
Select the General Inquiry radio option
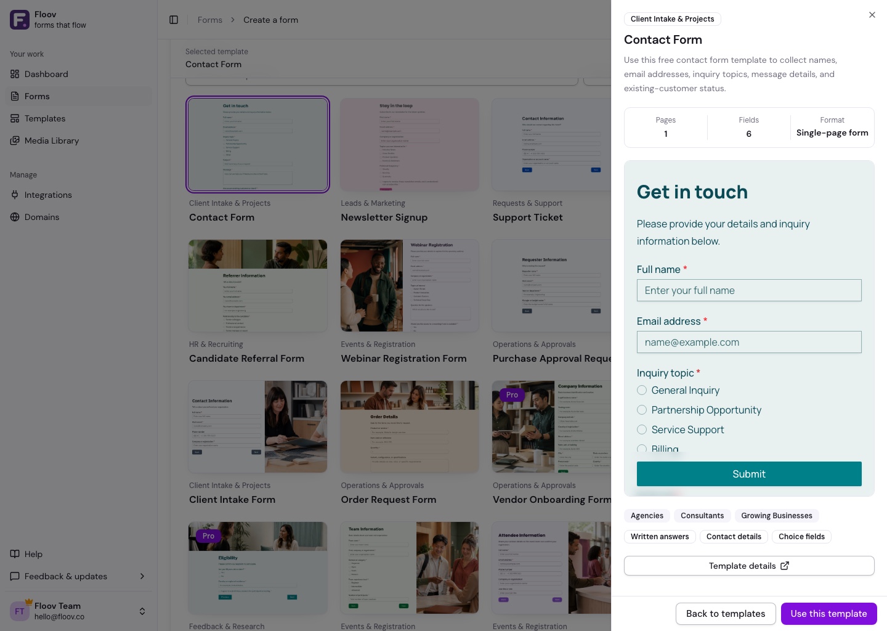point(642,390)
